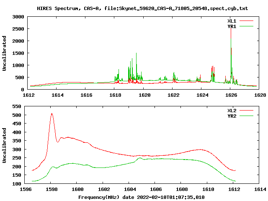Screen dimensions: 268x201
Task: Click the 1598 x-axis tick label
Action: 52,189
